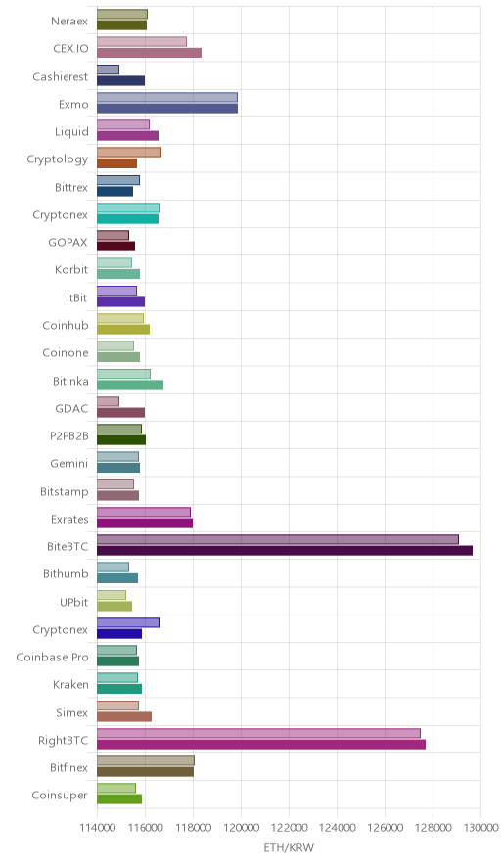Click the Exmo exchange label
The width and height of the screenshot is (501, 865).
(x=73, y=105)
